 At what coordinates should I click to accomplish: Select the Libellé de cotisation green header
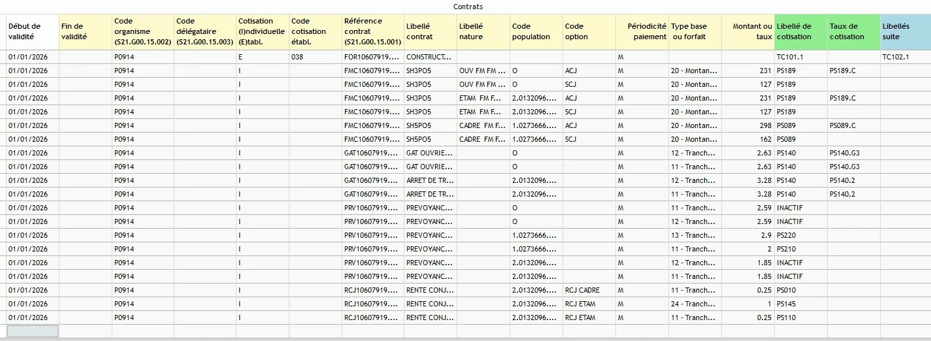(x=801, y=32)
